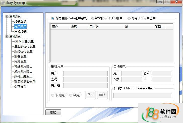Open 网络设置 in the tree
Image resolution: width=183 pixels, height=123 pixels.
tap(20, 61)
